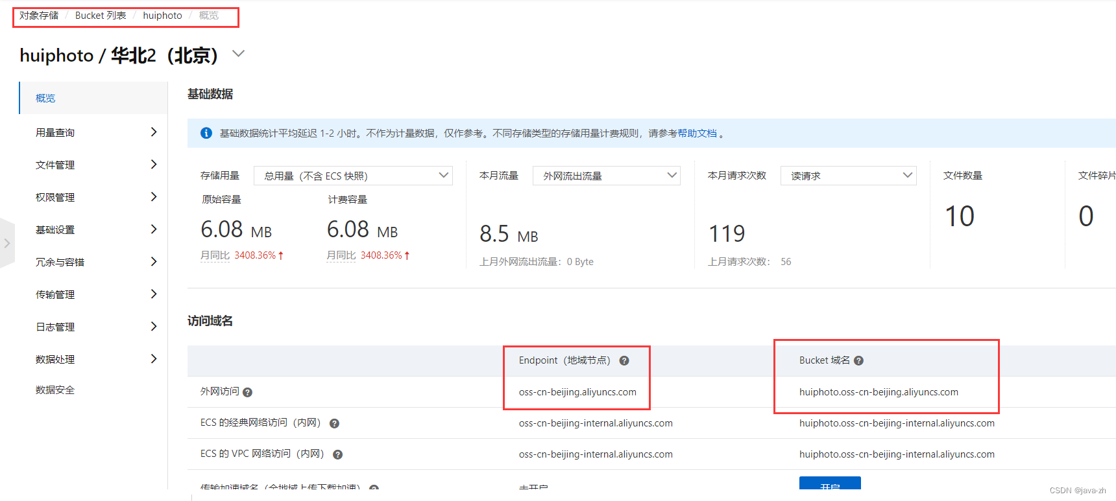Open the 用量查询 sidebar menu

[x=94, y=132]
